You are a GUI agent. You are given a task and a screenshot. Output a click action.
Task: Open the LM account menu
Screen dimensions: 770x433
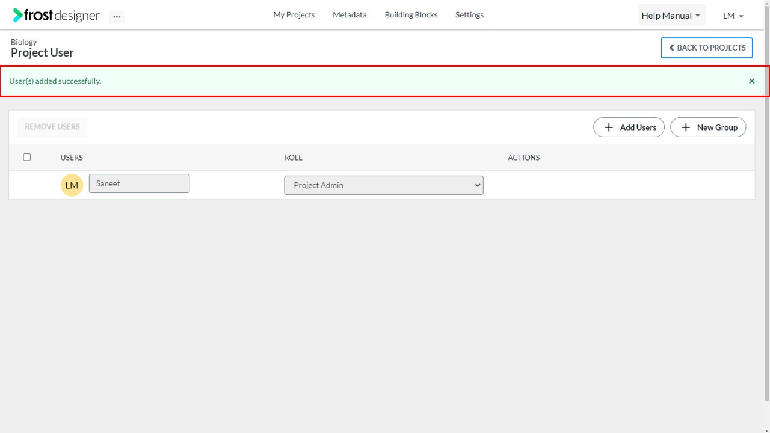pyautogui.click(x=733, y=16)
